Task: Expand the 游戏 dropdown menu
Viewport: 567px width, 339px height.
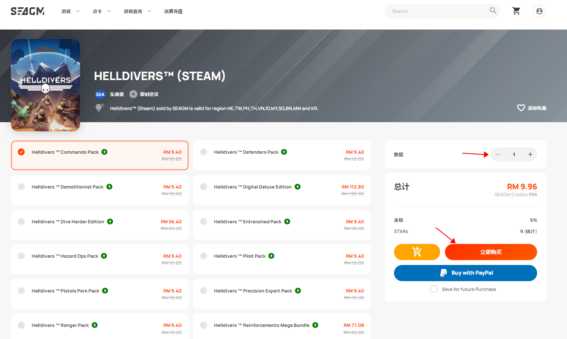Action: (x=70, y=11)
